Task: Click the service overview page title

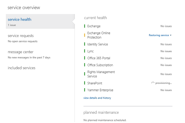Action: tap(24, 7)
